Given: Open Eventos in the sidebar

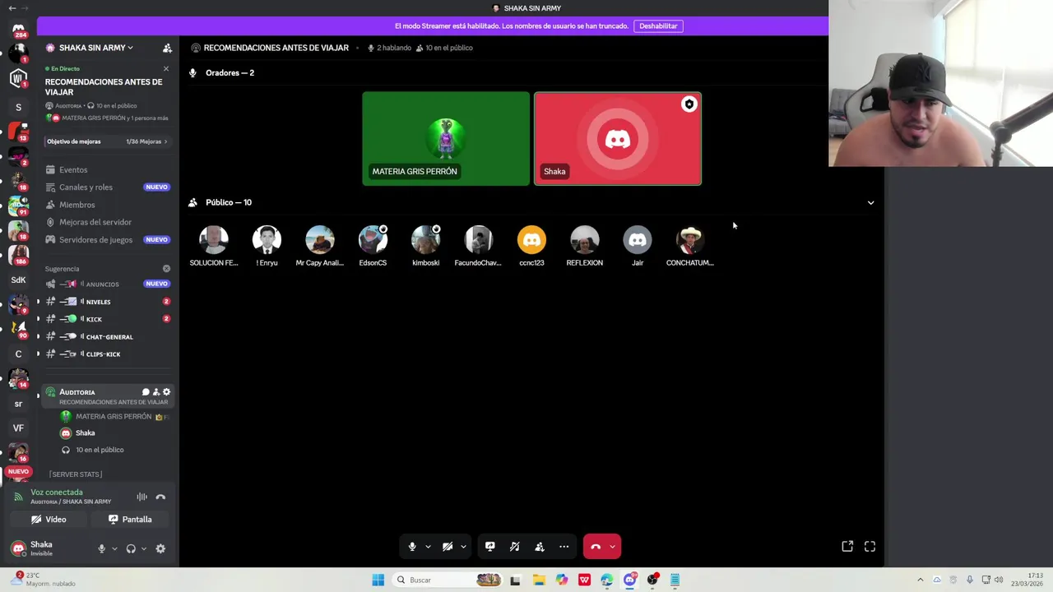Looking at the screenshot, I should [x=107, y=169].
